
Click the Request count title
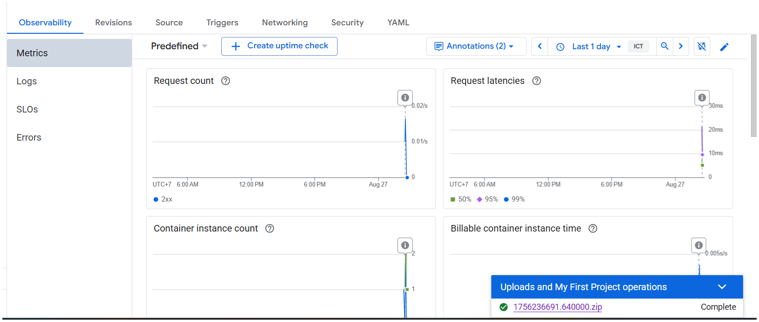point(184,81)
